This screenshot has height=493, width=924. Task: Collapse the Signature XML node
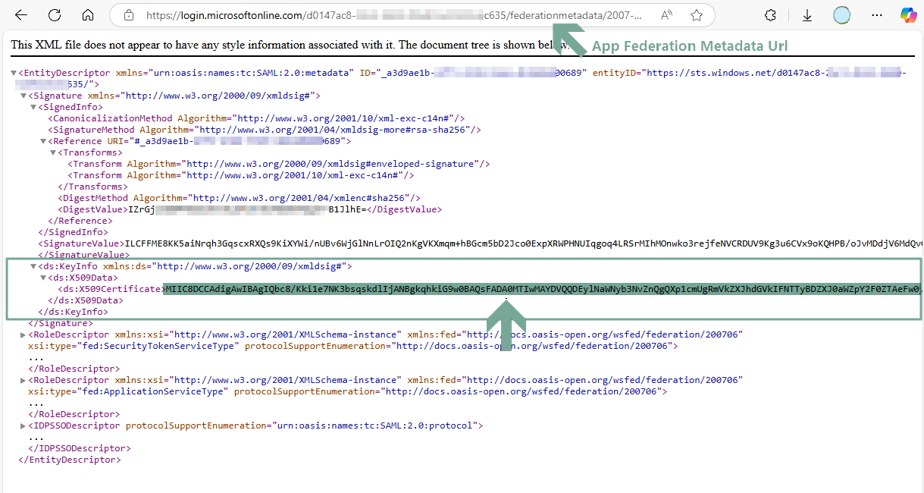[x=23, y=96]
